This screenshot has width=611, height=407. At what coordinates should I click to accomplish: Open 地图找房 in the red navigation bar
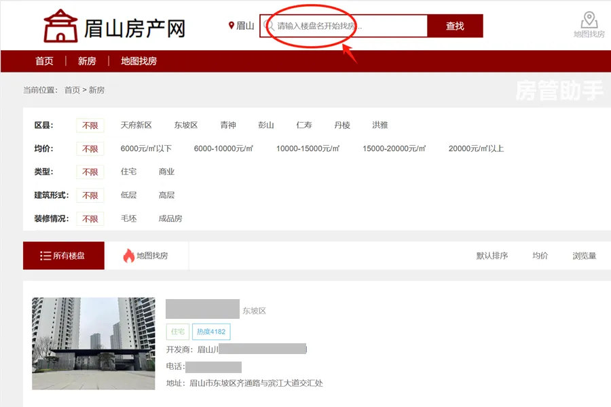pos(138,61)
